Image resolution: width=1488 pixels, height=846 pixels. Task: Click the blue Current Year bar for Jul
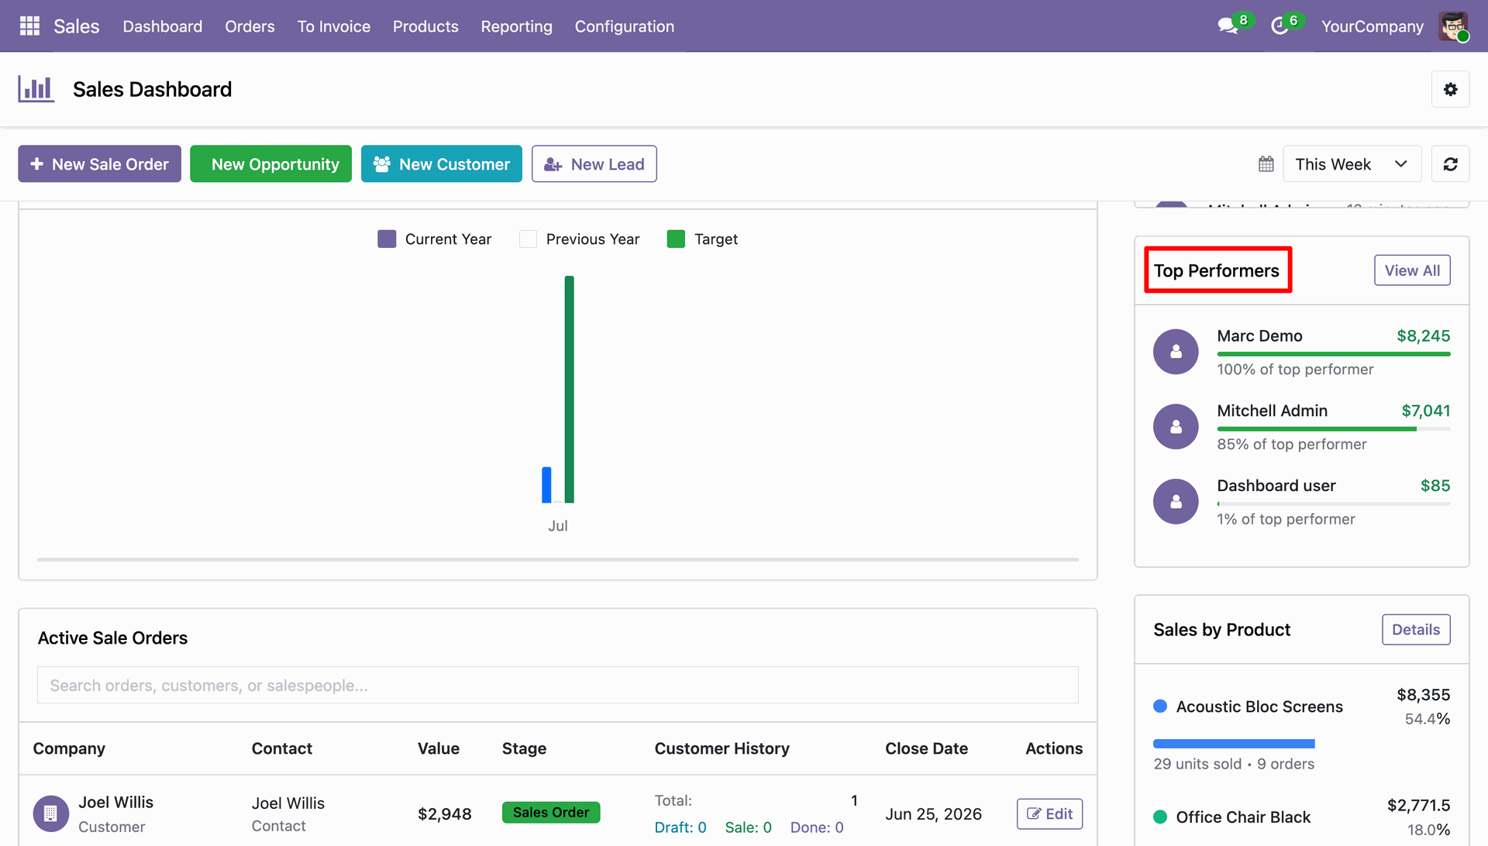tap(546, 485)
